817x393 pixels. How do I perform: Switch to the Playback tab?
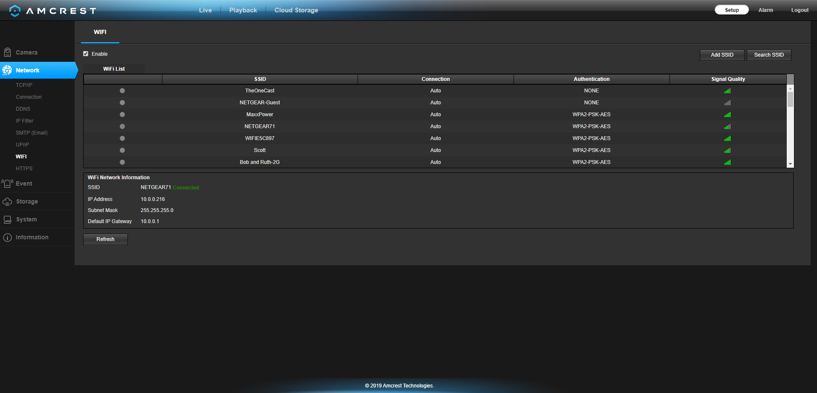[x=243, y=10]
